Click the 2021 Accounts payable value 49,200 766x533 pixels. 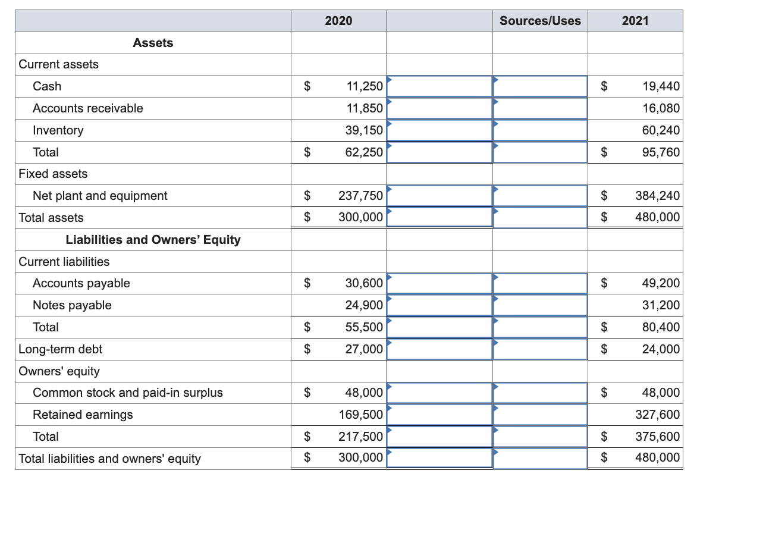[x=661, y=283]
